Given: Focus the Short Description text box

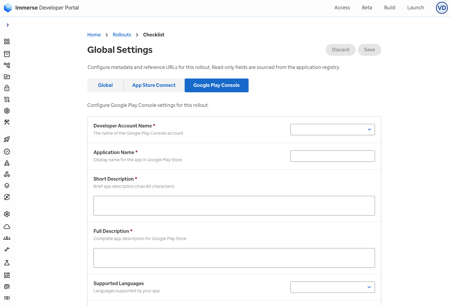Looking at the screenshot, I should click(x=234, y=206).
